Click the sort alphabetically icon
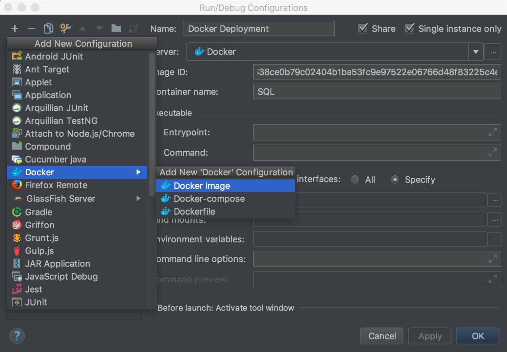Viewport: 507px width, 352px height. pos(133,28)
